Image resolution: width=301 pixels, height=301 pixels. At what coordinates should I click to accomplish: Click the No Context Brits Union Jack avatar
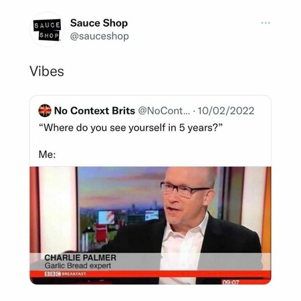coord(45,110)
